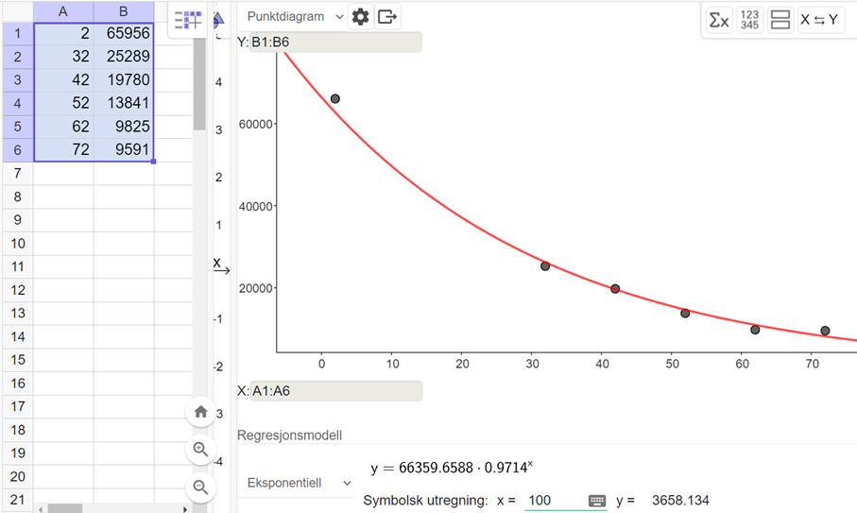
Task: Open the Punktdiagram plot type dropdown
Action: [x=295, y=17]
